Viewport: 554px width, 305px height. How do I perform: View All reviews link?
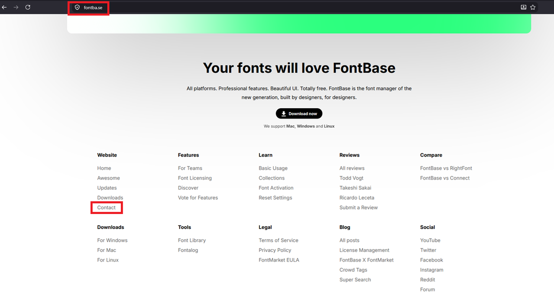pyautogui.click(x=352, y=168)
